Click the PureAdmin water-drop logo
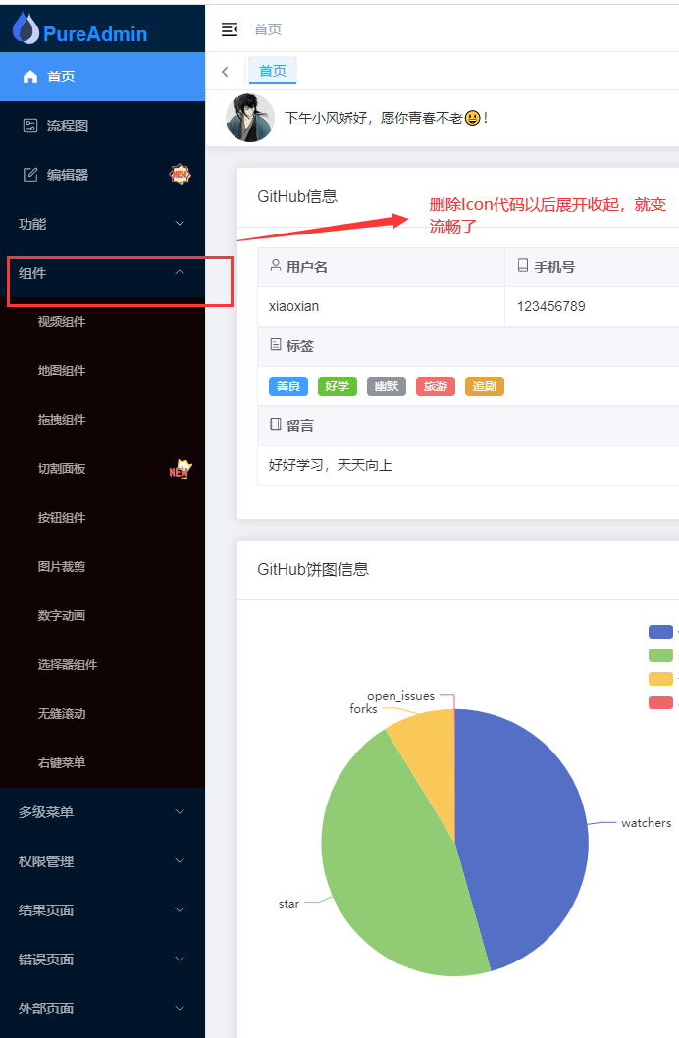Image resolution: width=679 pixels, height=1038 pixels. [26, 27]
